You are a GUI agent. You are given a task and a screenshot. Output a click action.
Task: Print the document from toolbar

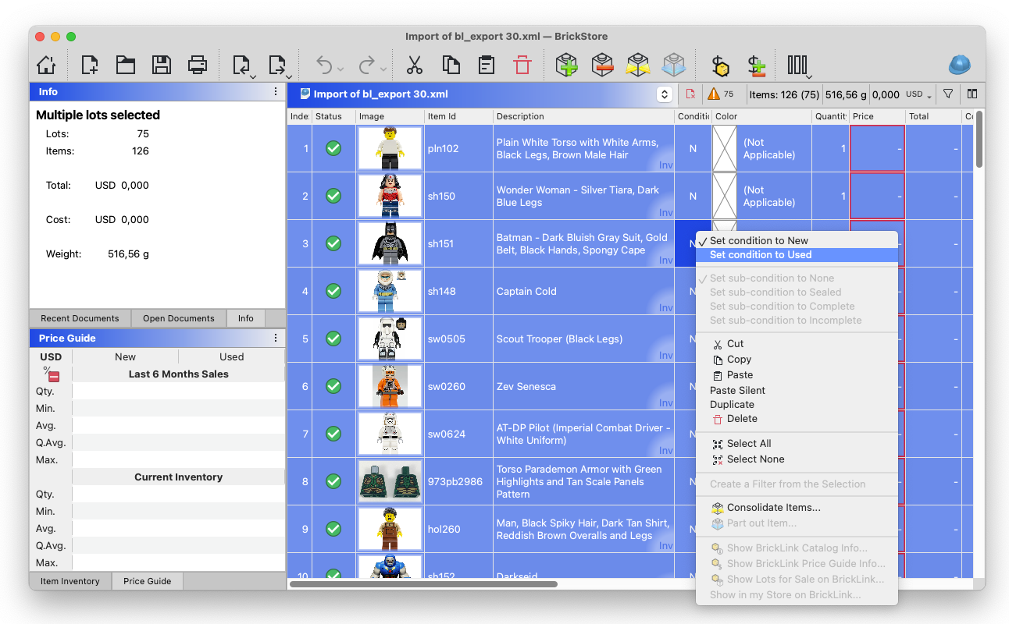(x=198, y=65)
